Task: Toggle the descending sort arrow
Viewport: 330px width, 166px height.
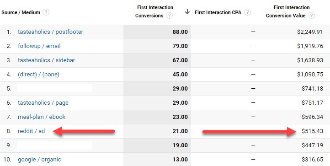Action: pyautogui.click(x=187, y=12)
